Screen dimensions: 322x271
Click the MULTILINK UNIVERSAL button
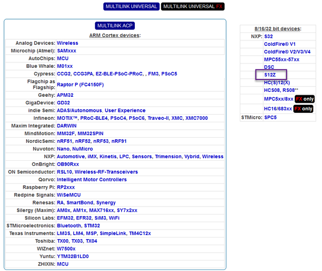131,6
